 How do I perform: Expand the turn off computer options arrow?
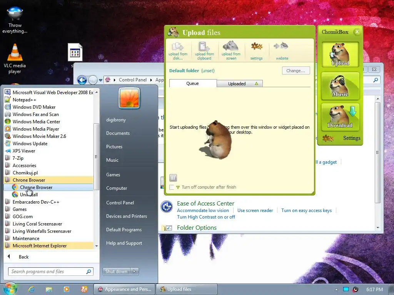[x=178, y=187]
